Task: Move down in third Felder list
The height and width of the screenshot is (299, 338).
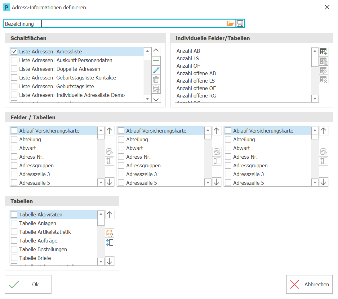Action: click(323, 182)
